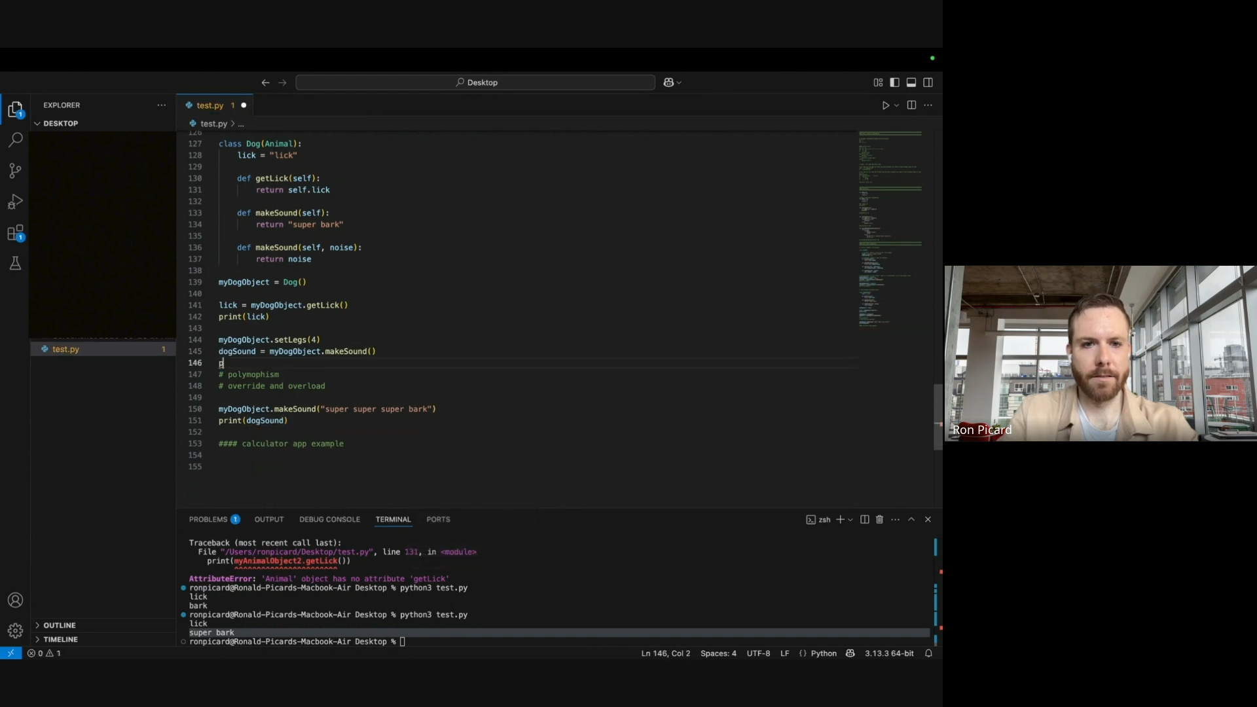The width and height of the screenshot is (1257, 707).
Task: Open the Extensions view
Action: click(x=15, y=234)
